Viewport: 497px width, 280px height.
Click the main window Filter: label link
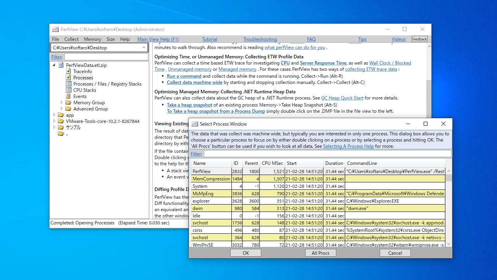(x=57, y=57)
